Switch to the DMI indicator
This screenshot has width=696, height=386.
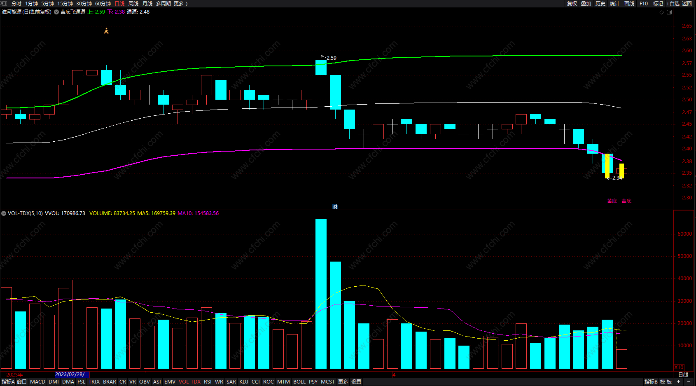54,382
